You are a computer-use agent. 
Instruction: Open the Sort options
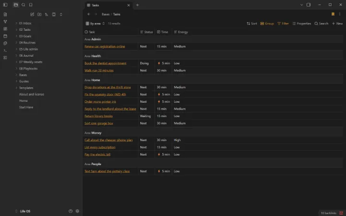[252, 24]
